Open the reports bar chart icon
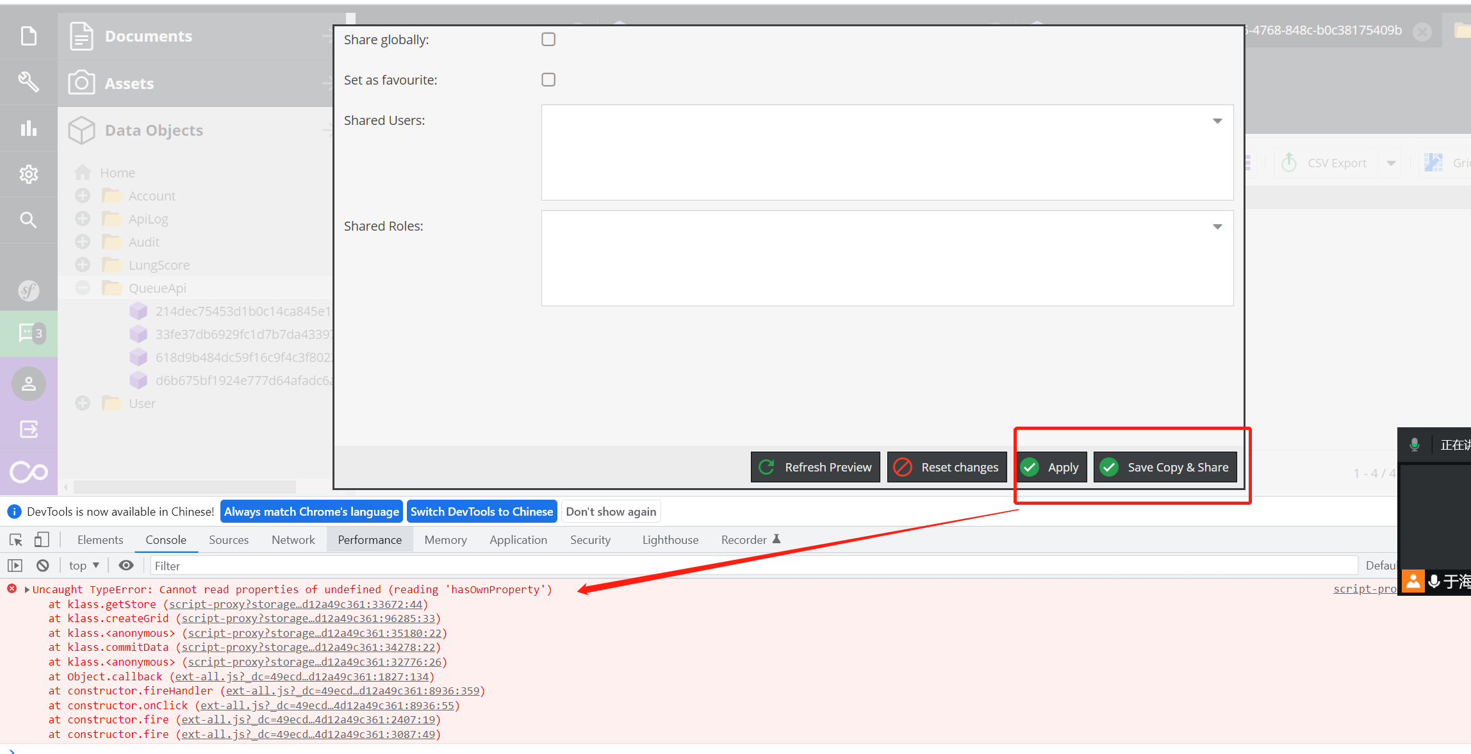The width and height of the screenshot is (1471, 754). 29,127
